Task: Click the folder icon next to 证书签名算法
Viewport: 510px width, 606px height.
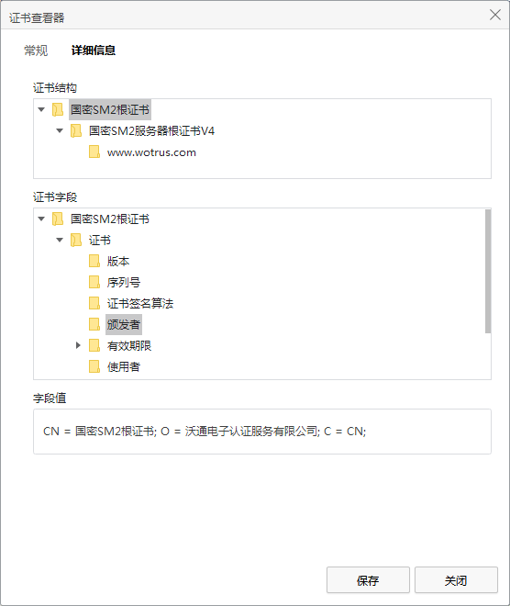Action: pos(94,303)
